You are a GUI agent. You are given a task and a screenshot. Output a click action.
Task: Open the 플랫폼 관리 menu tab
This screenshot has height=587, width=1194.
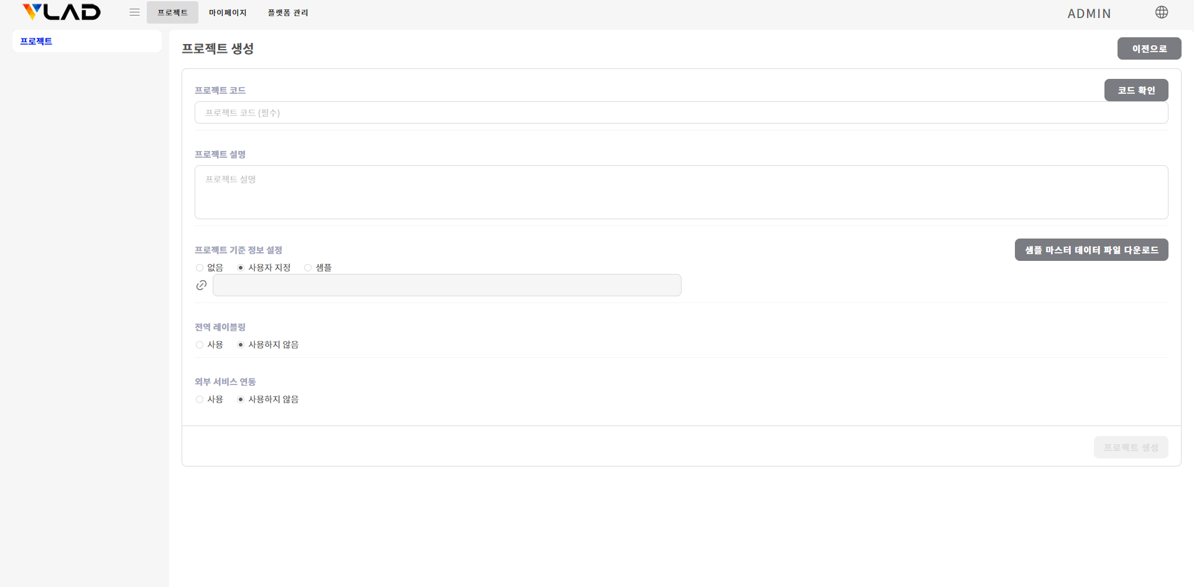point(288,12)
